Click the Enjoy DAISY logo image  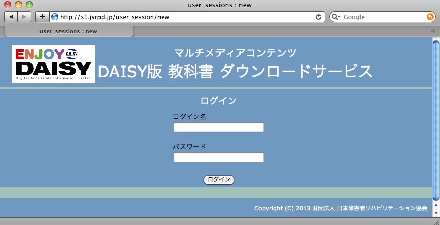click(54, 64)
